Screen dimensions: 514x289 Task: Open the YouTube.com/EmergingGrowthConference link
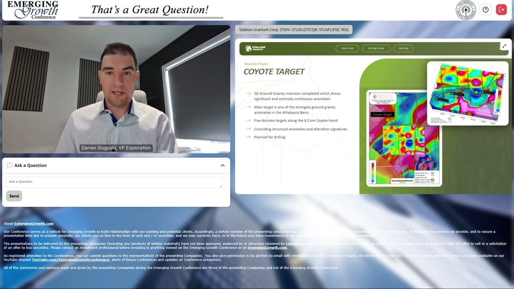71,260
